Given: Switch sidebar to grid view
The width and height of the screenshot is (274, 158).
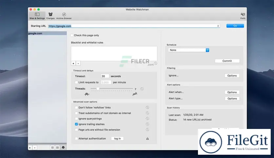Looking at the screenshot, I should [52, 148].
